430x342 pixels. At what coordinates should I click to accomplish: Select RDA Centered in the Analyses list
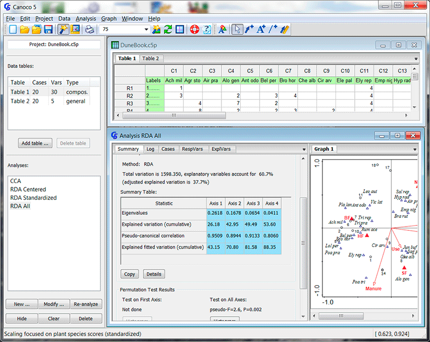pyautogui.click(x=28, y=190)
